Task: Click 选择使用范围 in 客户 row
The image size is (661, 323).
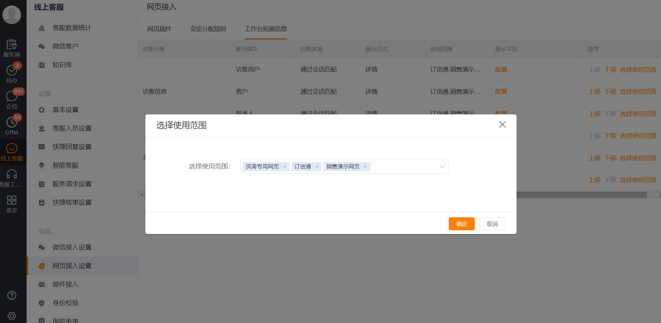Action: [638, 91]
